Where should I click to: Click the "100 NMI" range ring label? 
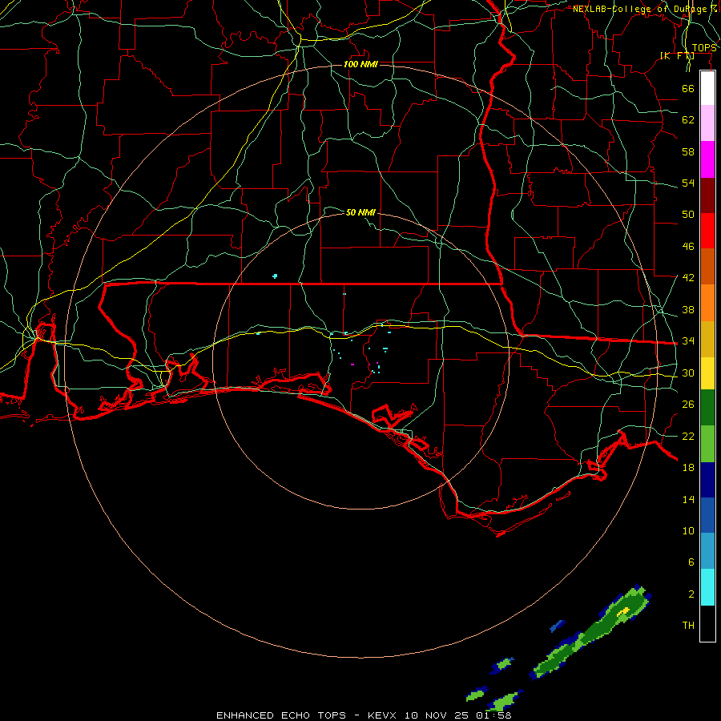[361, 64]
